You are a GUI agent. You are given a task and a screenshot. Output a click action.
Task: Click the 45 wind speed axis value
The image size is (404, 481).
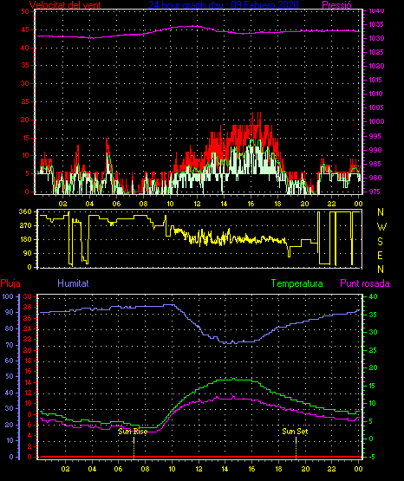pos(25,29)
